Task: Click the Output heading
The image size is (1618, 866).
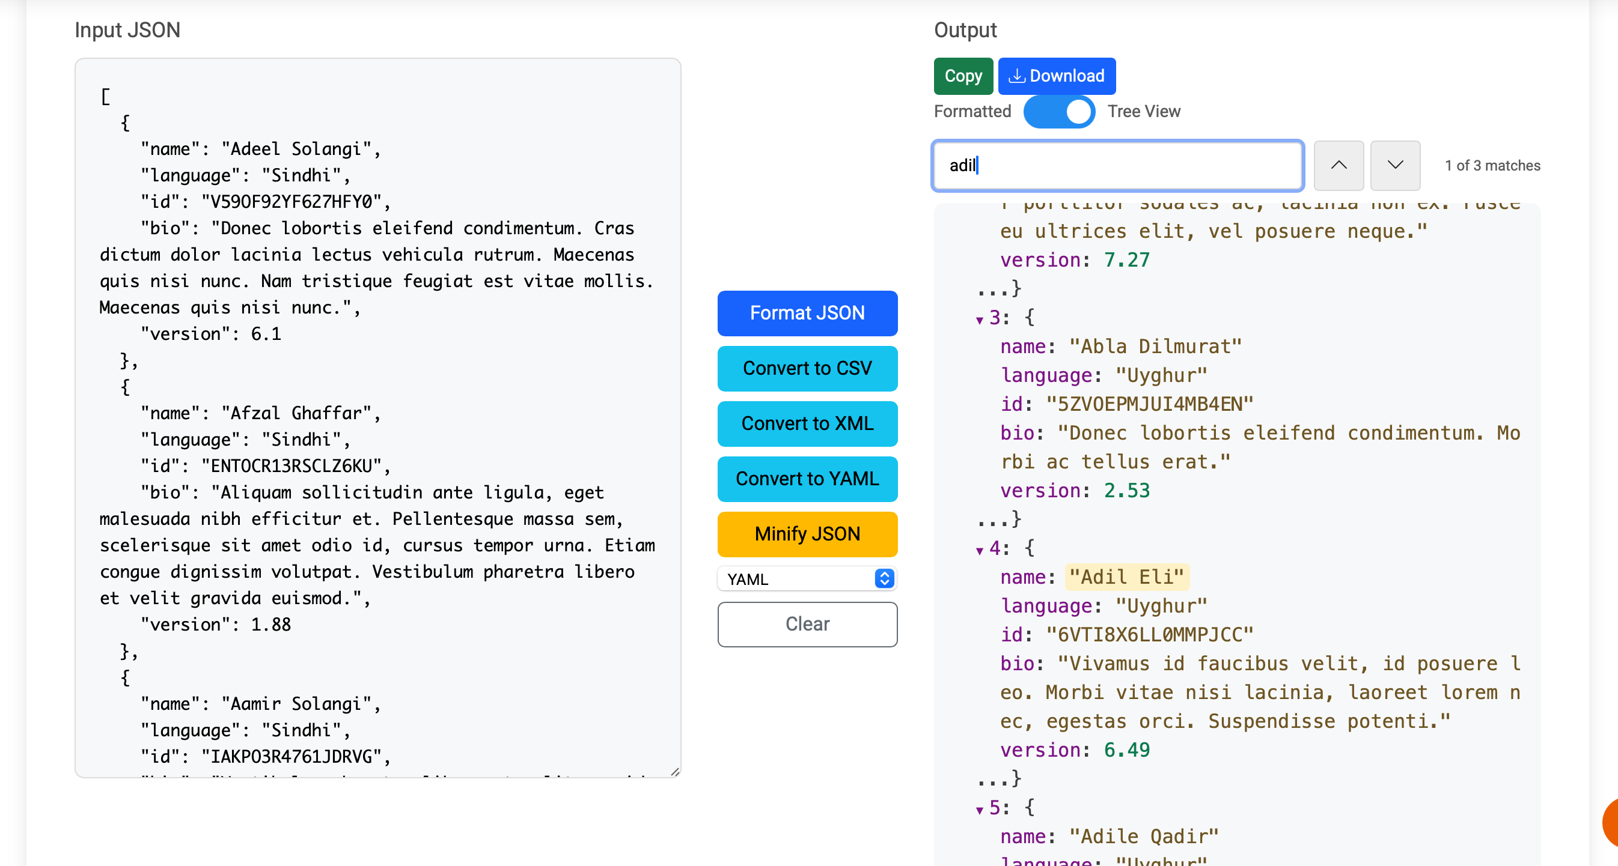Action: (965, 30)
